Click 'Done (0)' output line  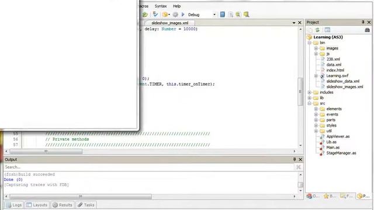(13, 180)
